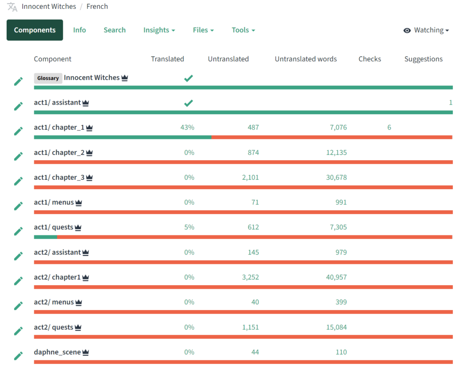This screenshot has width=456, height=368.
Task: Open the daphne_scene component
Action: (57, 352)
